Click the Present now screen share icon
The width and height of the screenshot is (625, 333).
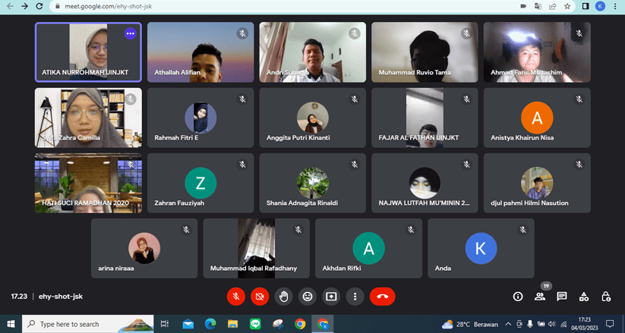point(331,297)
